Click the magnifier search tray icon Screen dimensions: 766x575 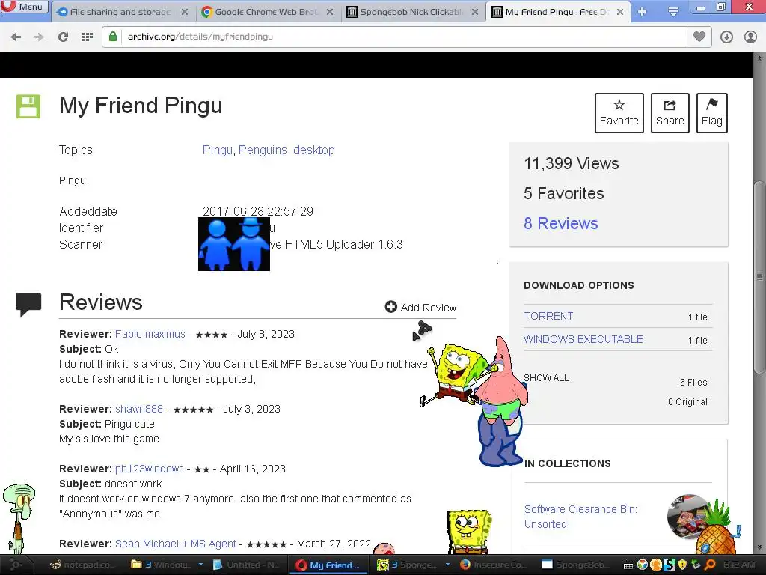tap(710, 565)
